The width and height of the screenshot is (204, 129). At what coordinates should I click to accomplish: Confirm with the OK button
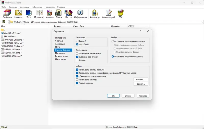pos(113,96)
